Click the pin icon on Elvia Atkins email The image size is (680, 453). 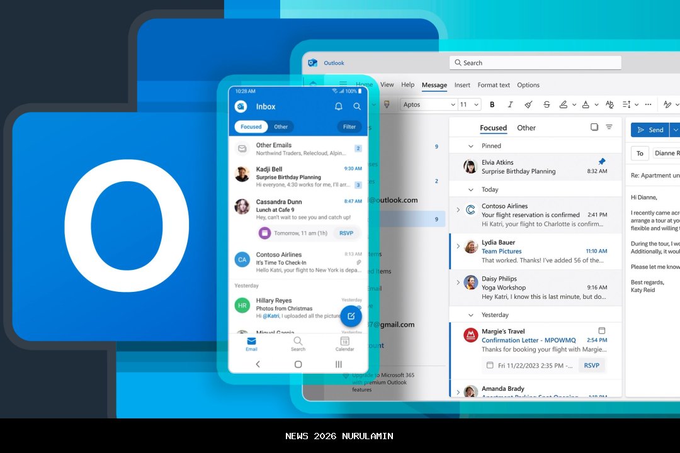601,162
